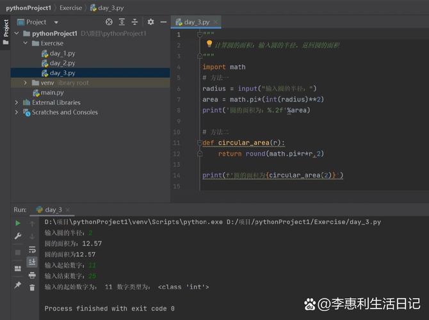Screen dimensions: 429x320
Task: Toggle scroll to end in Run console
Action: (x=32, y=262)
